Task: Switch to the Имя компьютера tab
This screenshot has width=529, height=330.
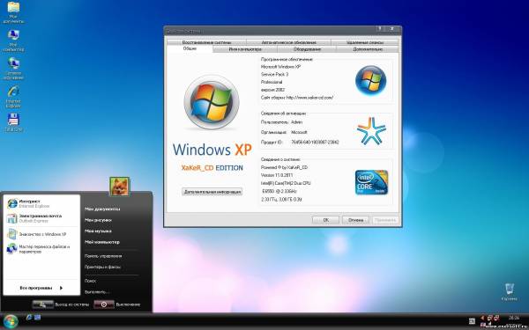Action: click(x=245, y=49)
